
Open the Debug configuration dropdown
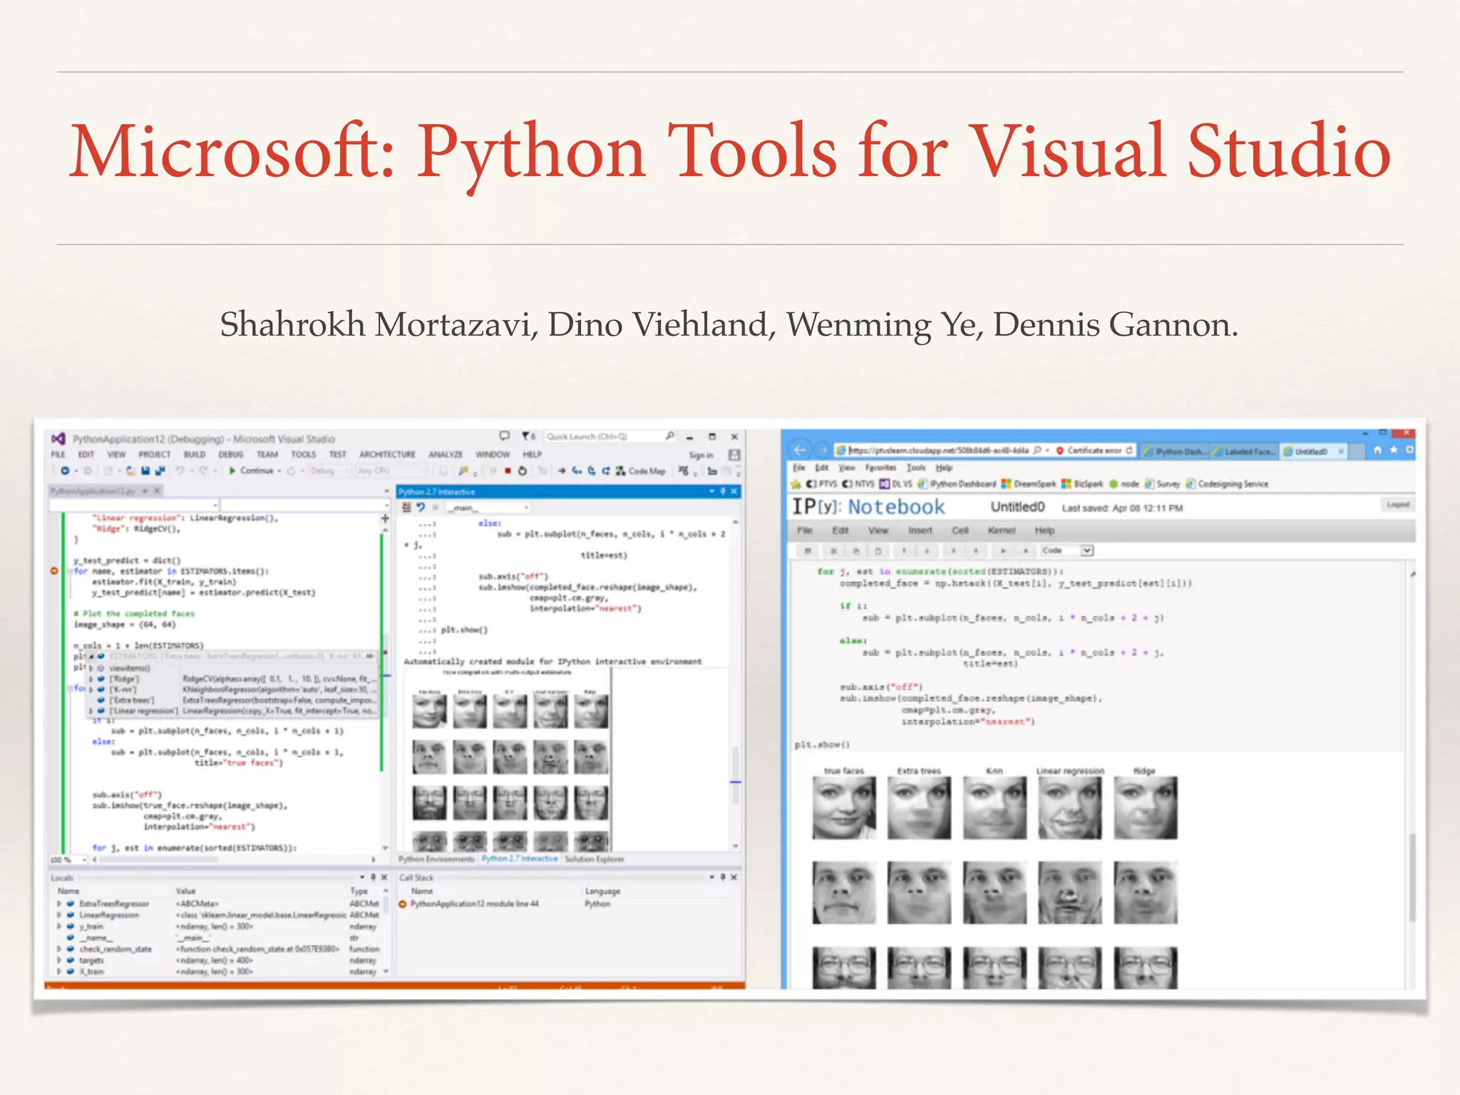pos(330,471)
